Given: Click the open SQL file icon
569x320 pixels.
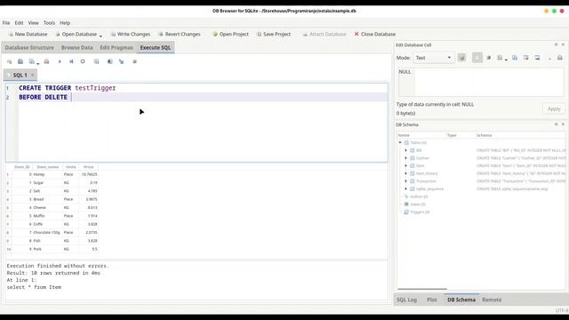Looking at the screenshot, I should pyautogui.click(x=20, y=61).
